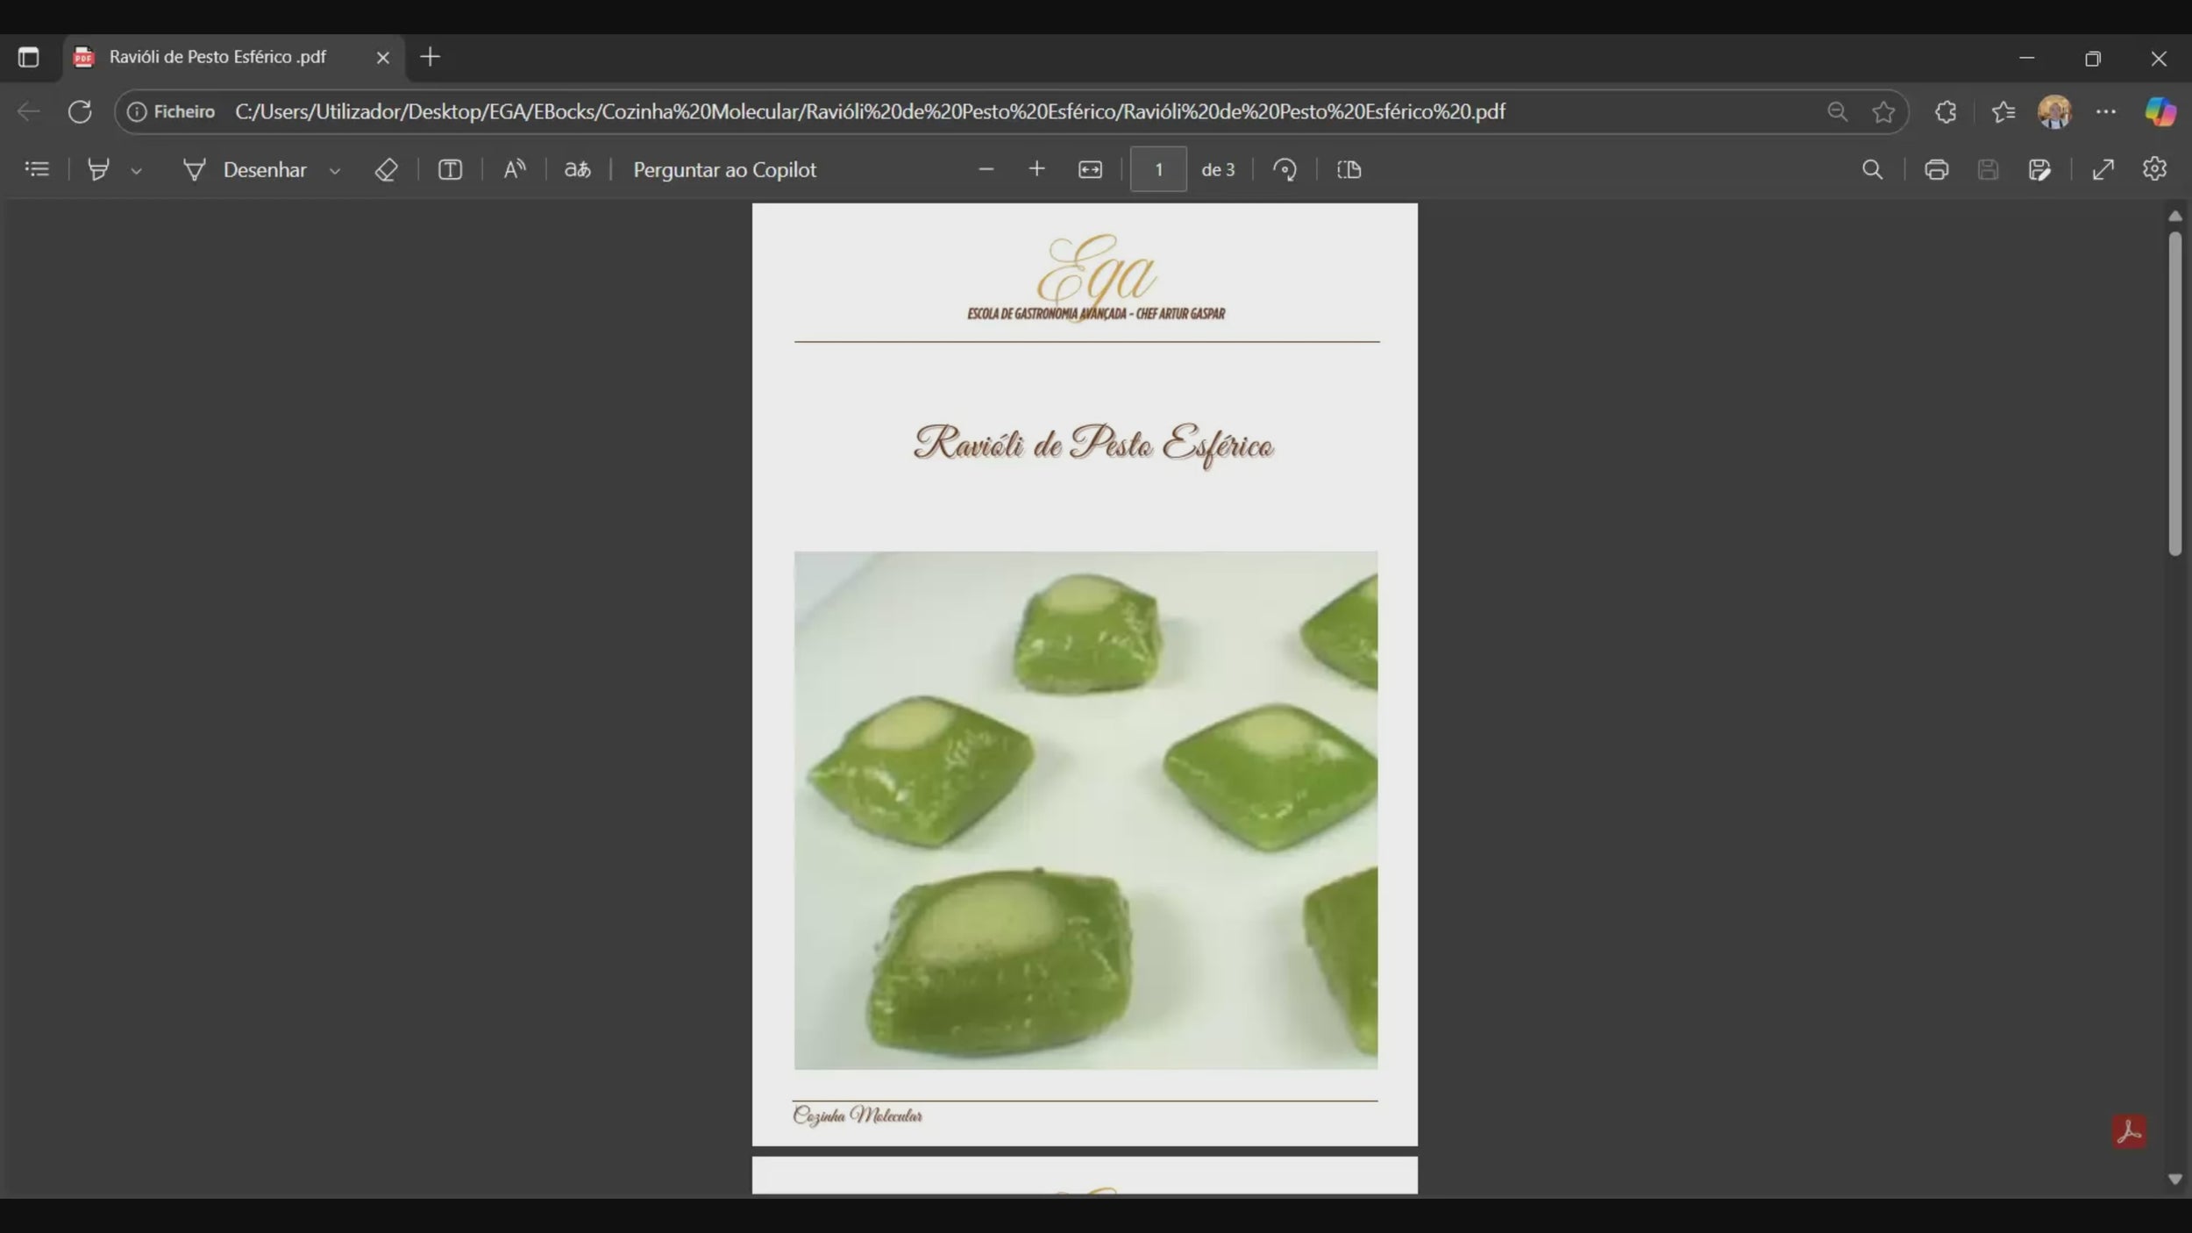Print the PDF document

click(1936, 169)
